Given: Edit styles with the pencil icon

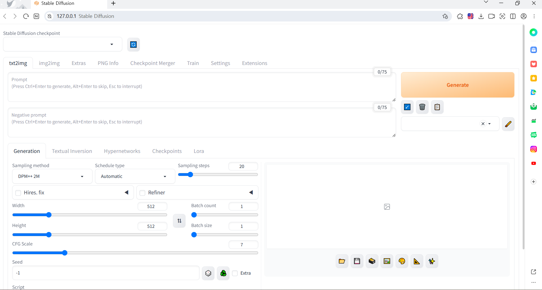Looking at the screenshot, I should [x=508, y=124].
